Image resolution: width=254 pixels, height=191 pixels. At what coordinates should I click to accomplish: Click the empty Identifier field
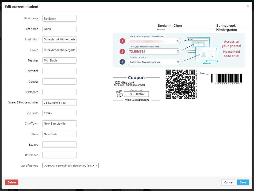pos(60,71)
